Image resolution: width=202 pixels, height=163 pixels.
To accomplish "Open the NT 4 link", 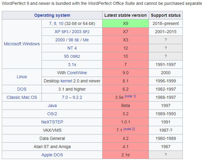I will tap(72, 48).
